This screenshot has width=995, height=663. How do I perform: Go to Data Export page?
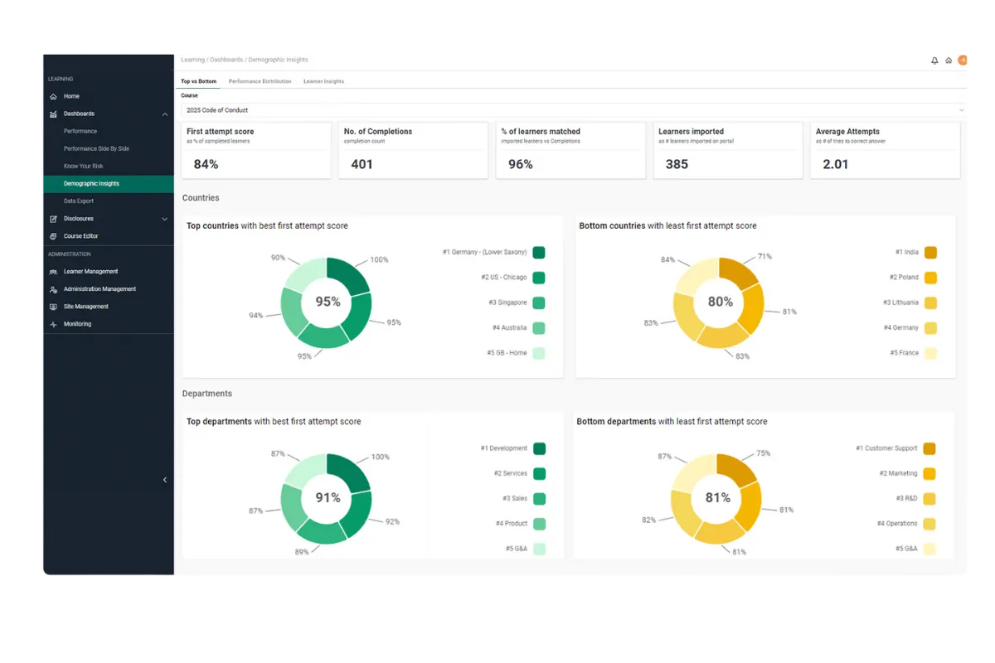pos(79,201)
